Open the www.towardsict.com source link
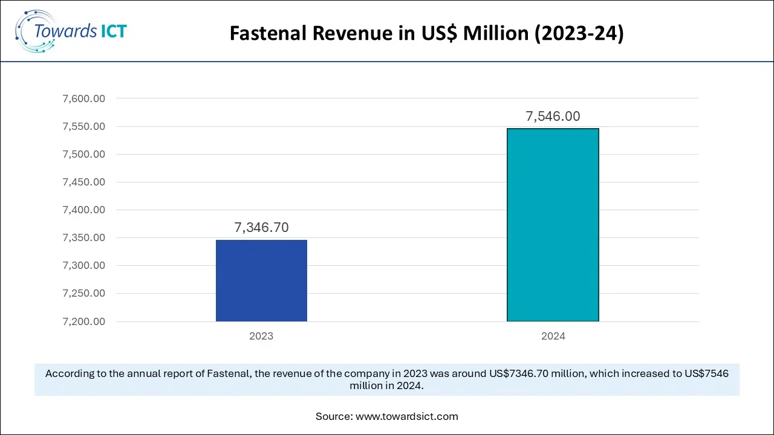This screenshot has height=435, width=774. coord(406,416)
